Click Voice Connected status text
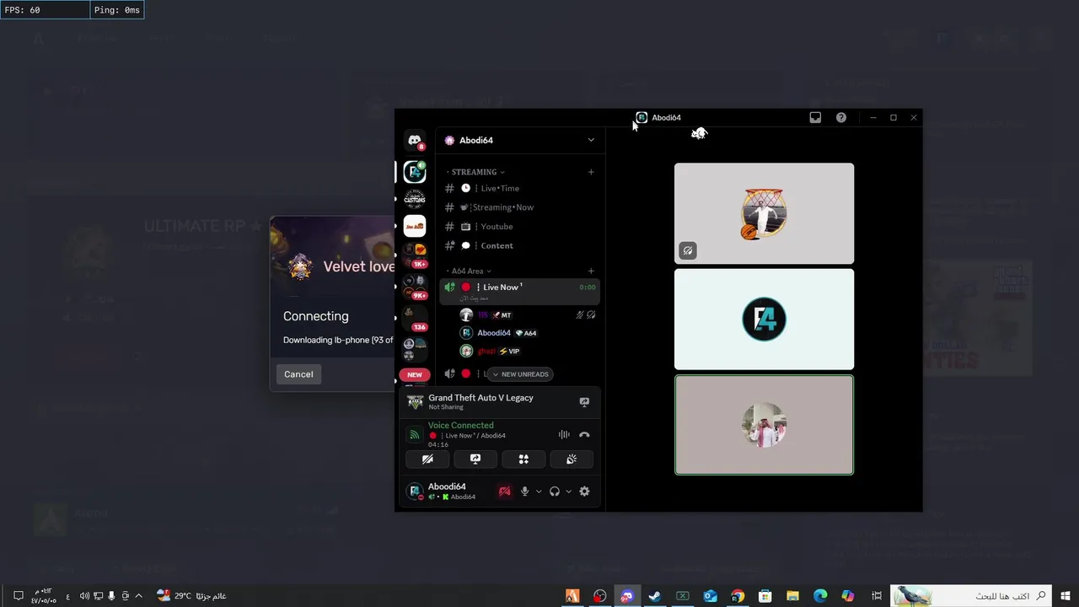The height and width of the screenshot is (607, 1079). click(x=461, y=426)
